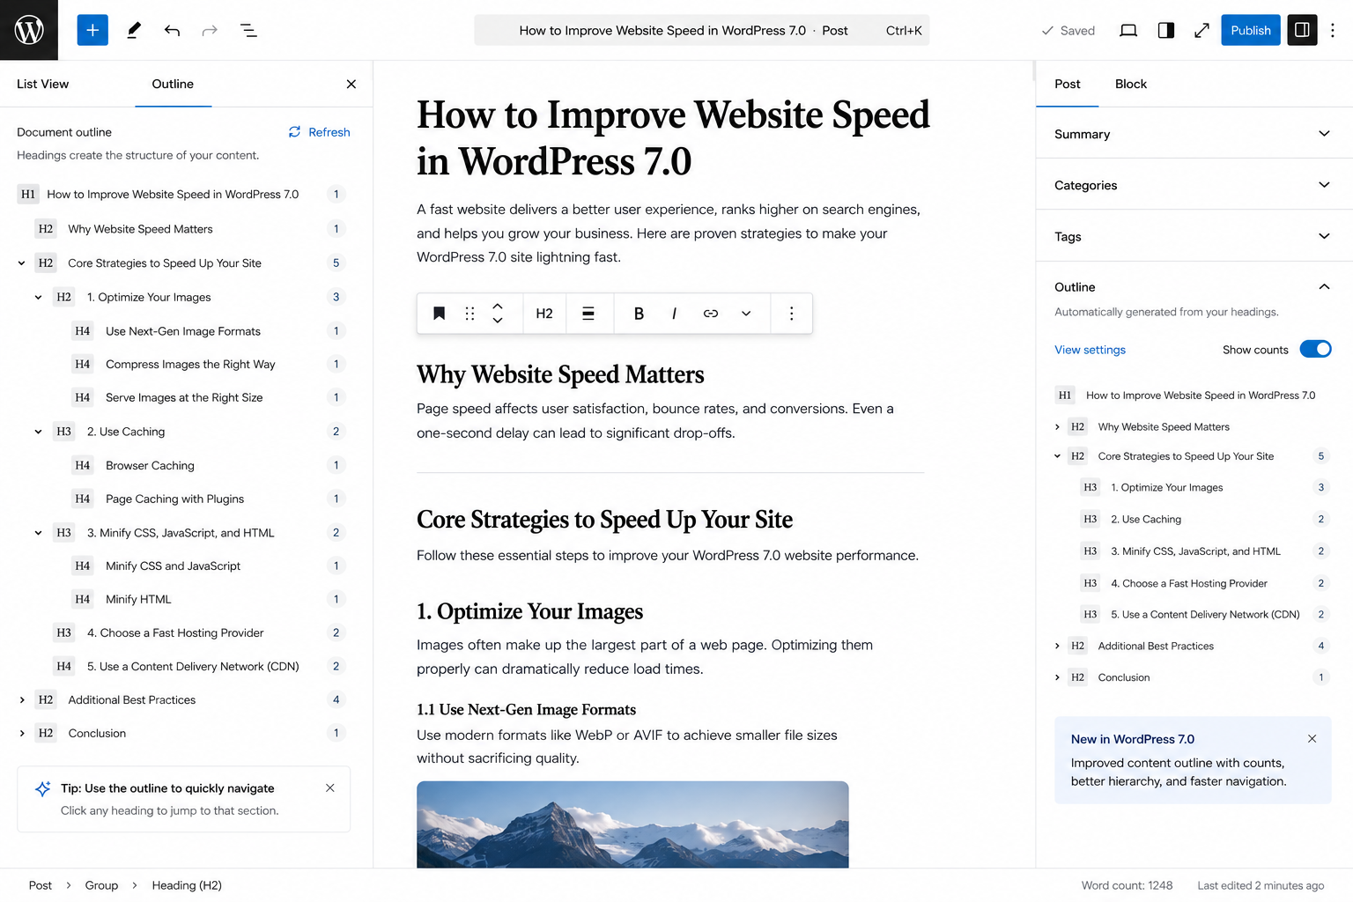Viewport: 1353px width, 902px height.
Task: Apply bold formatting to heading
Action: coord(639,314)
